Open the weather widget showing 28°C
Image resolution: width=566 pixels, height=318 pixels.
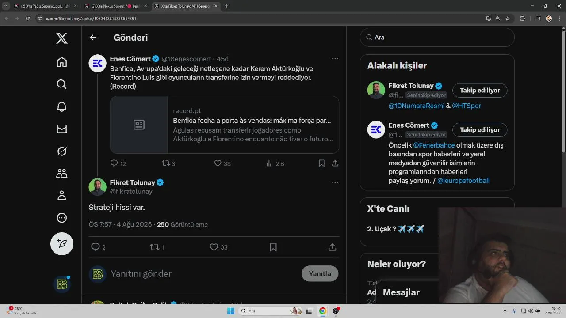tap(21, 310)
